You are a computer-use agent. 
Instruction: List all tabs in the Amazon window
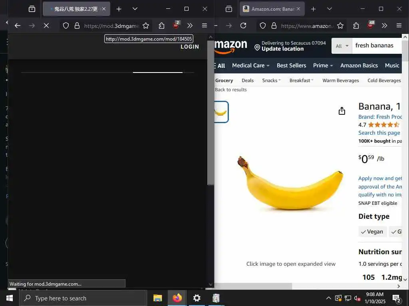330,9
